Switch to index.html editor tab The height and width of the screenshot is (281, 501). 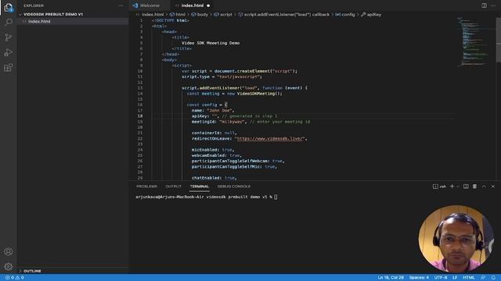pos(193,5)
